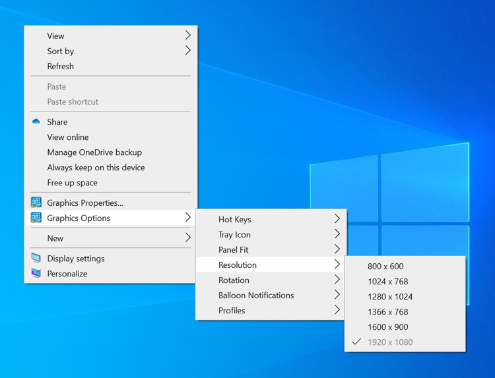Select the Graphics Options entry

111,218
